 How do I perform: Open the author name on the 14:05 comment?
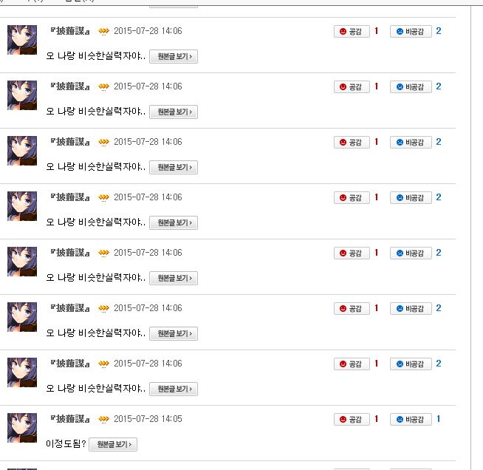tap(70, 418)
